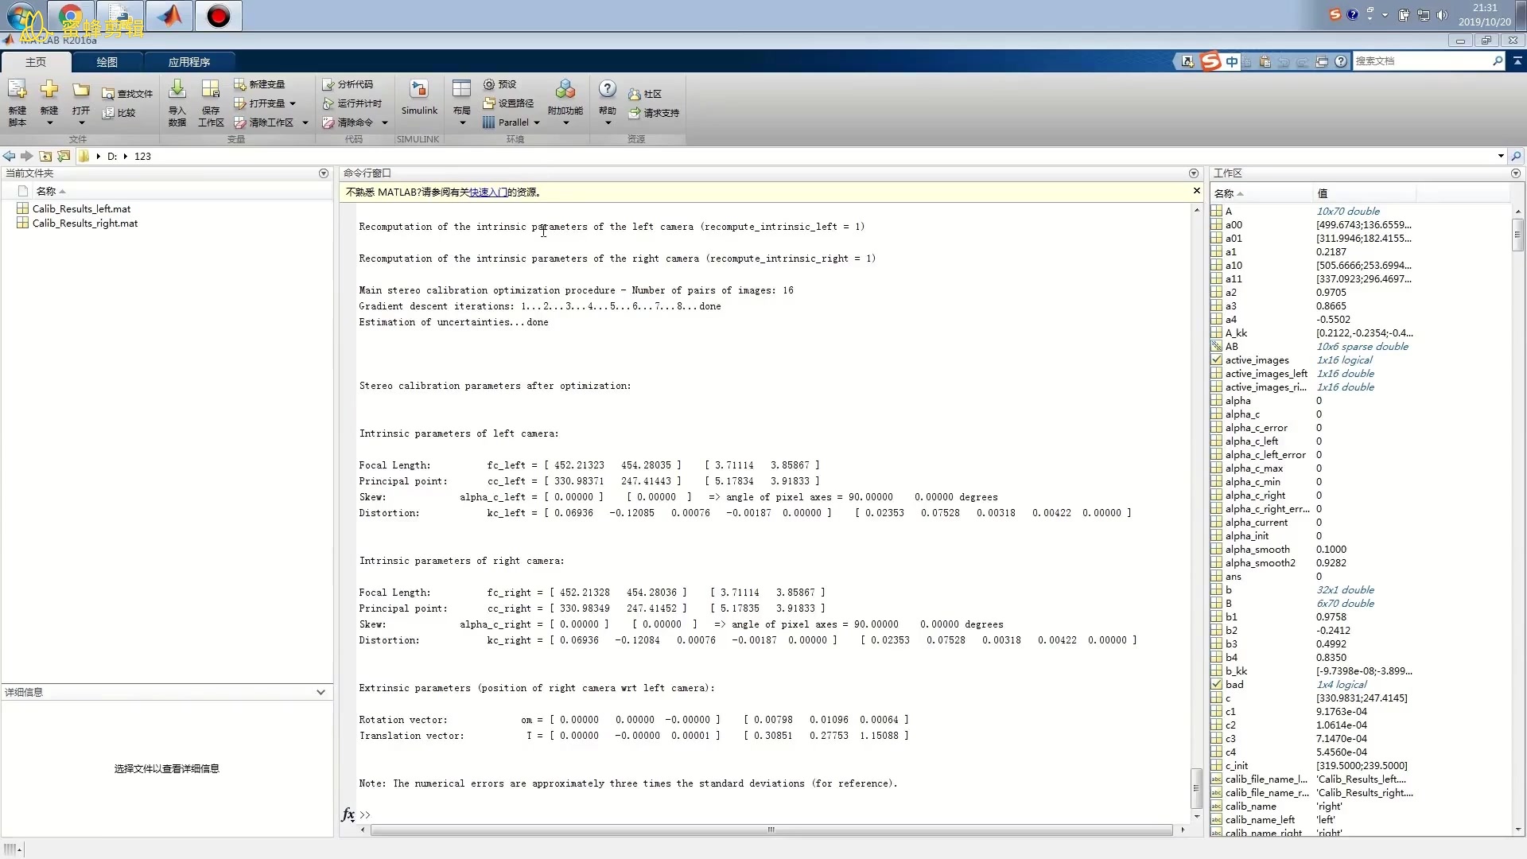
Task: Click the Import Data (导入数据) icon
Action: click(177, 90)
